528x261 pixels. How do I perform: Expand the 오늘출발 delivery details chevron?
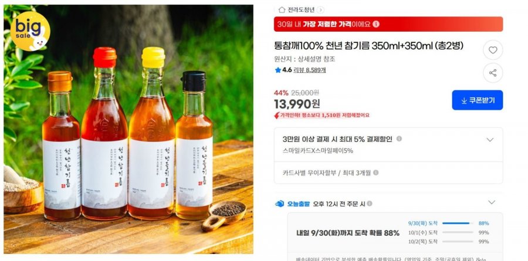pyautogui.click(x=492, y=202)
